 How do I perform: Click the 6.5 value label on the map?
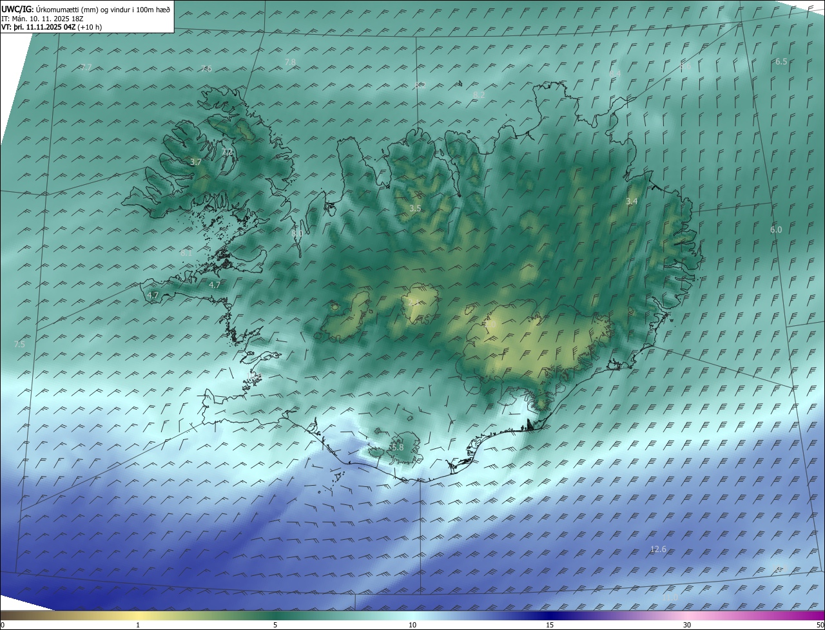781,62
